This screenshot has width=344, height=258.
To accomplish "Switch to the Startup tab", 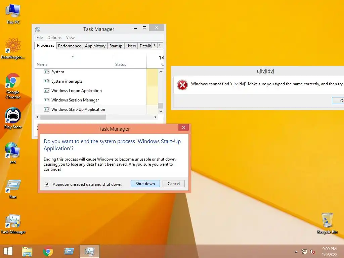I will tap(116, 46).
